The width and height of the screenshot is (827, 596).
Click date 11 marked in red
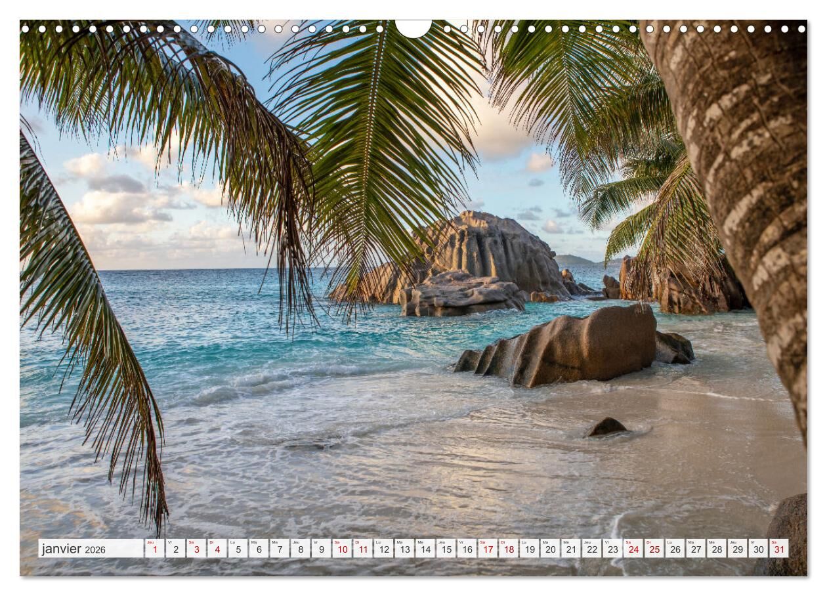[x=362, y=549]
